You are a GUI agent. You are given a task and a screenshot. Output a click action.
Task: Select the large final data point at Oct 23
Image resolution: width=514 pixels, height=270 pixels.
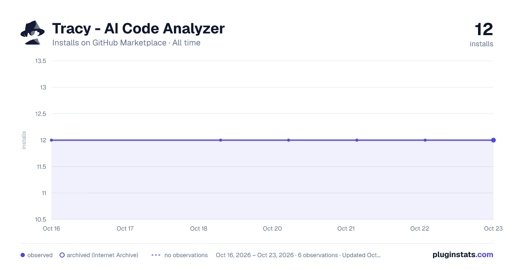pos(493,140)
